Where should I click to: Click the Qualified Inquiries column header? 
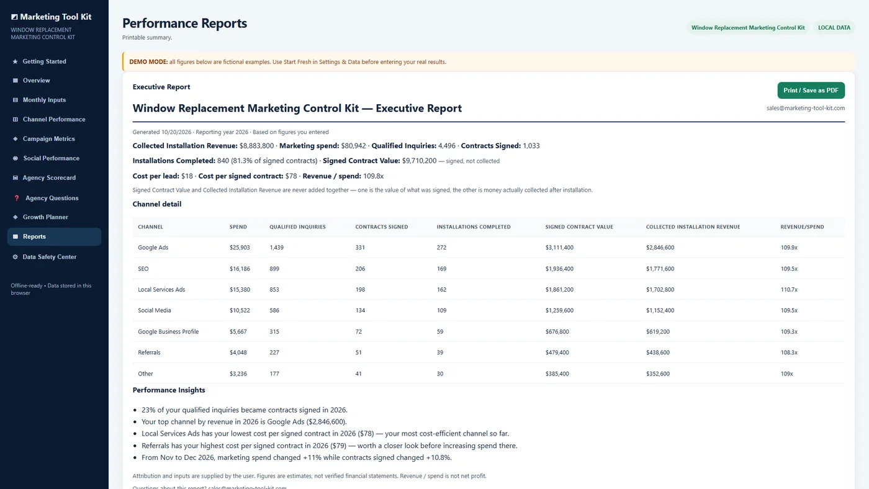pyautogui.click(x=297, y=227)
